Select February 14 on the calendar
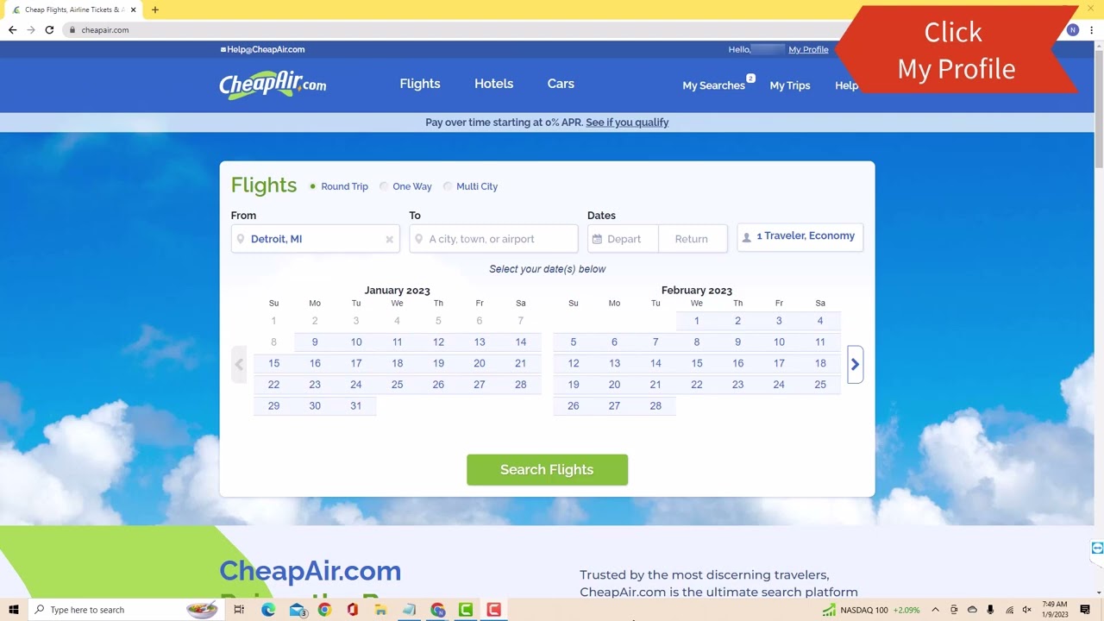The width and height of the screenshot is (1104, 621). click(655, 363)
